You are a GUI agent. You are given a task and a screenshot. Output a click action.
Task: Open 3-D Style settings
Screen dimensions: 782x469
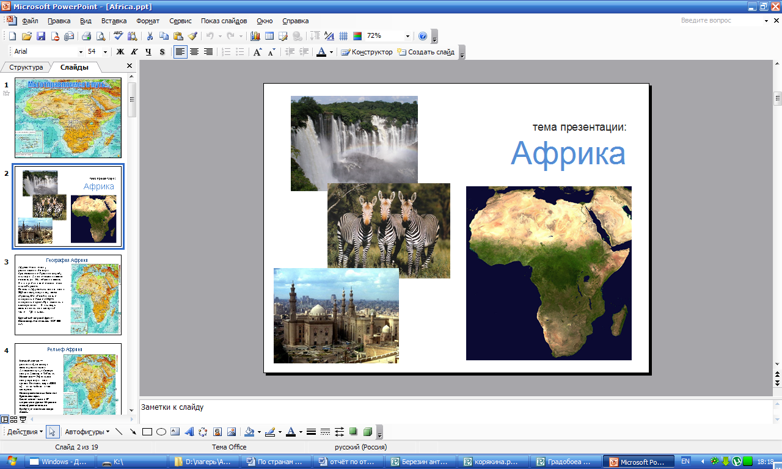(x=367, y=432)
